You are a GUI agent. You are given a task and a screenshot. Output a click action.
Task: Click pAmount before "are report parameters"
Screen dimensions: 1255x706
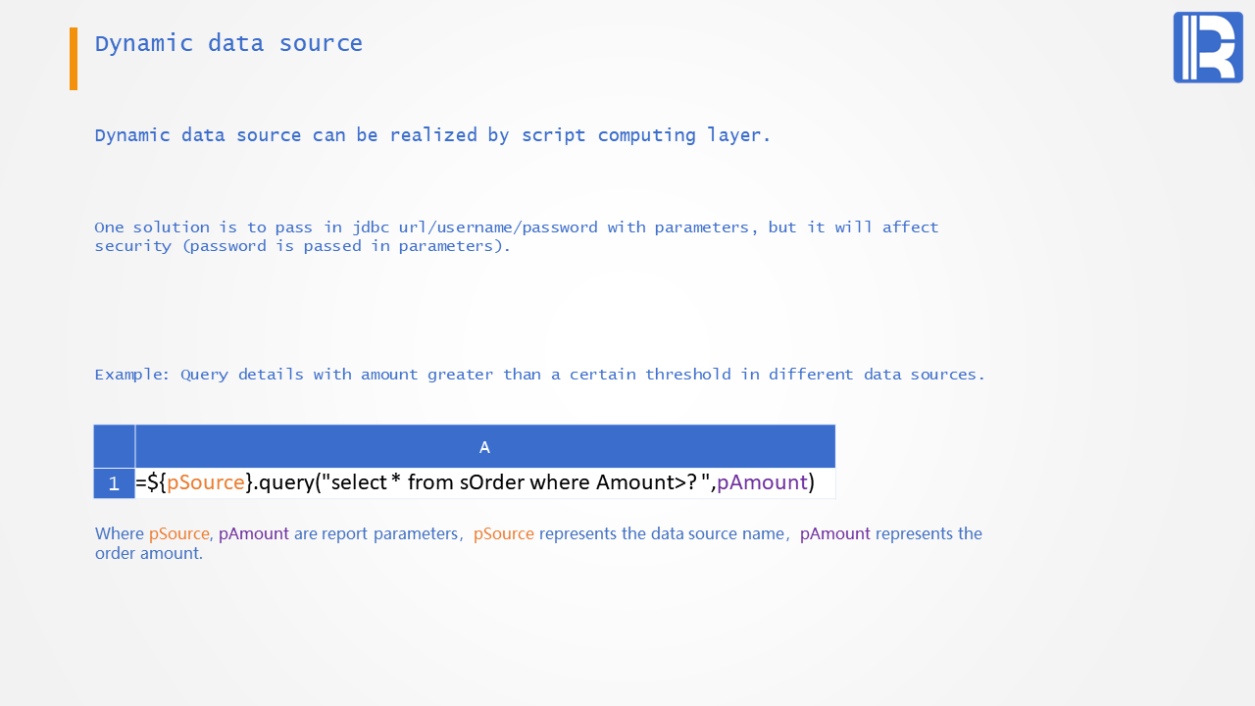tap(253, 534)
